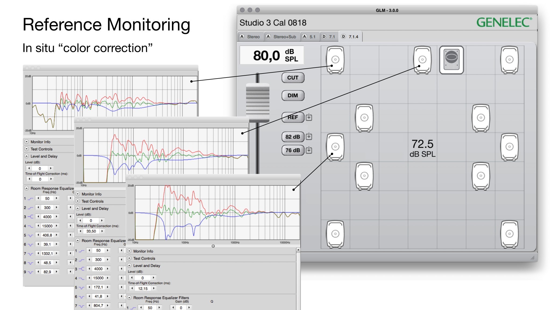The image size is (551, 310).
Task: Select lower inner-right height speaker in GLM grid
Action: tap(481, 176)
